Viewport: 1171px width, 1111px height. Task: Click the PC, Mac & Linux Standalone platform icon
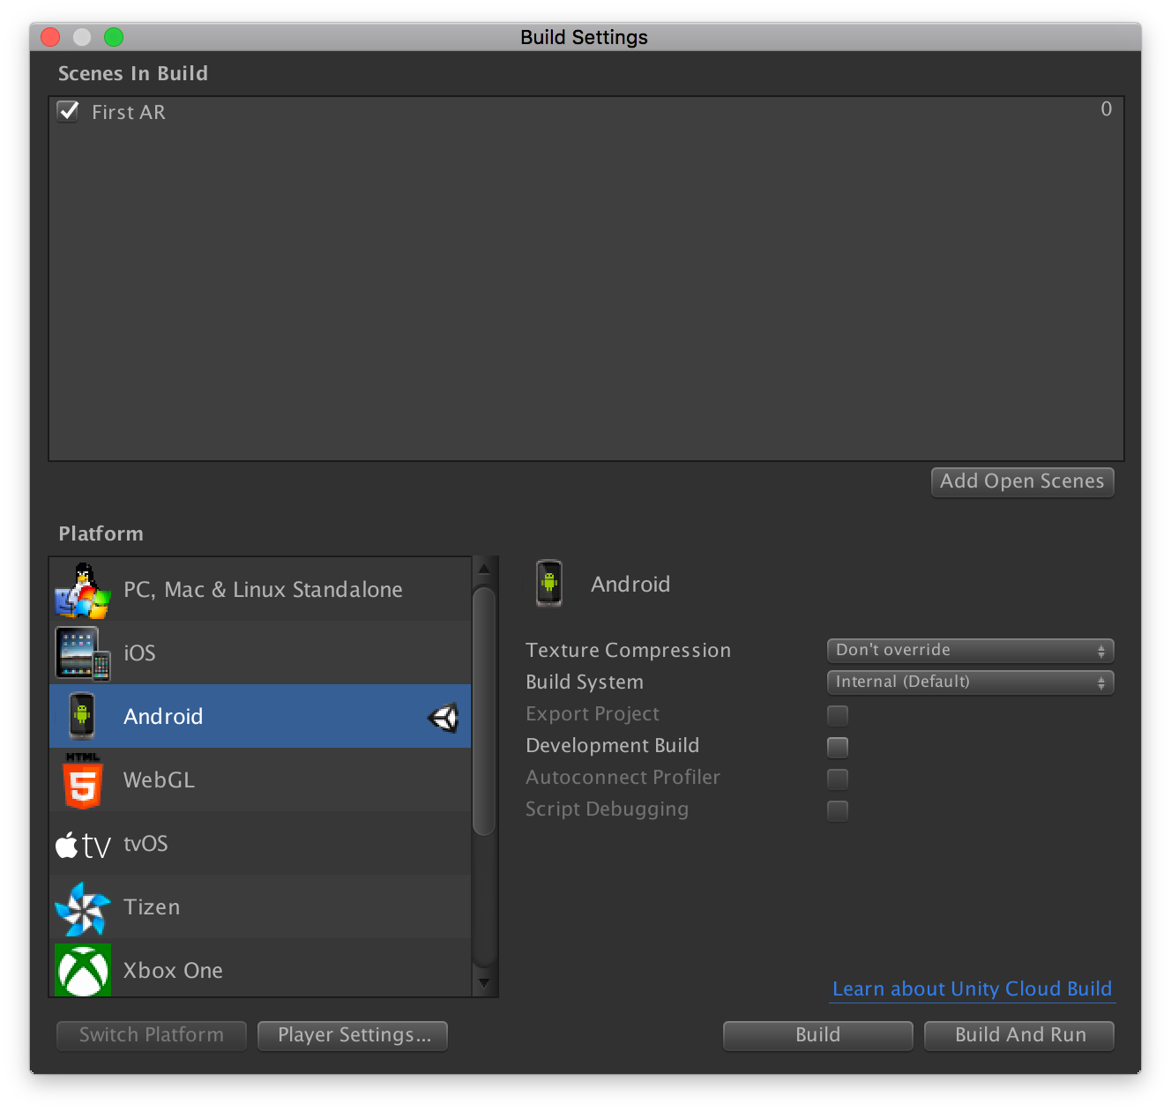83,590
